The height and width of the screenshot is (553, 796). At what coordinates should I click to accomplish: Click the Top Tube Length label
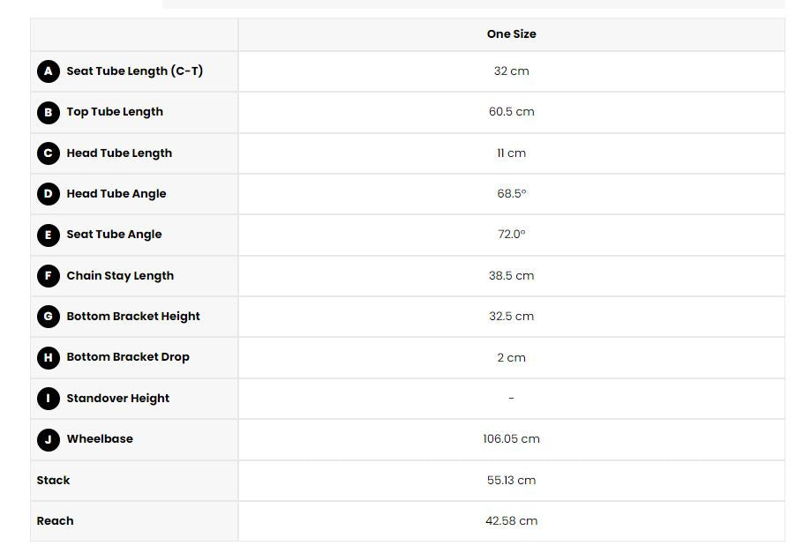(115, 112)
